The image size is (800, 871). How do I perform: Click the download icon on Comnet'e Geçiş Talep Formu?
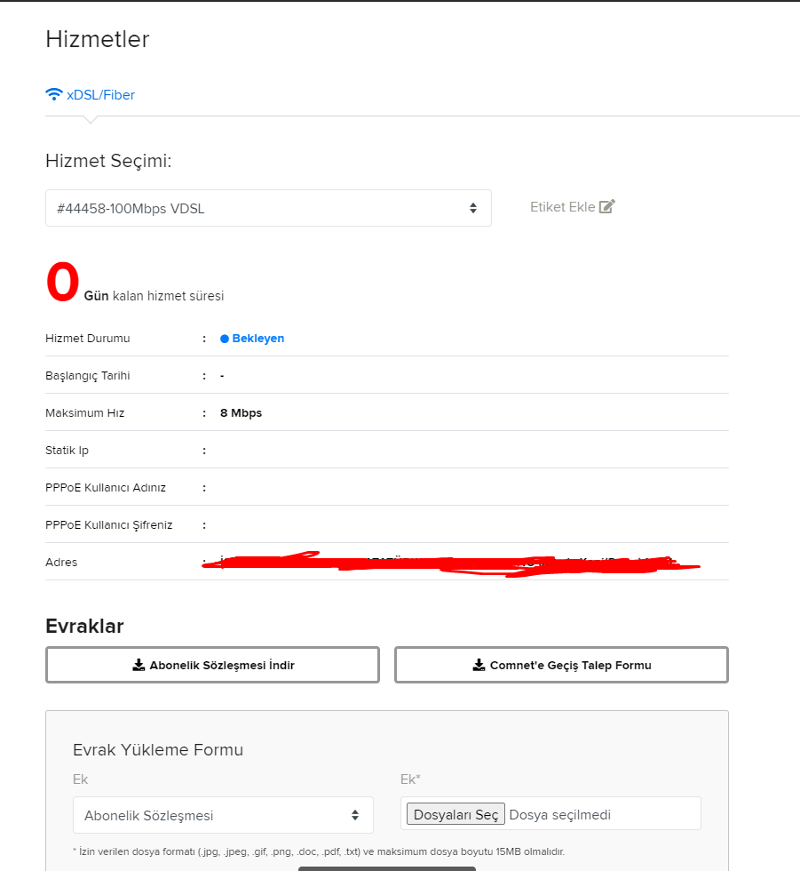pos(479,665)
